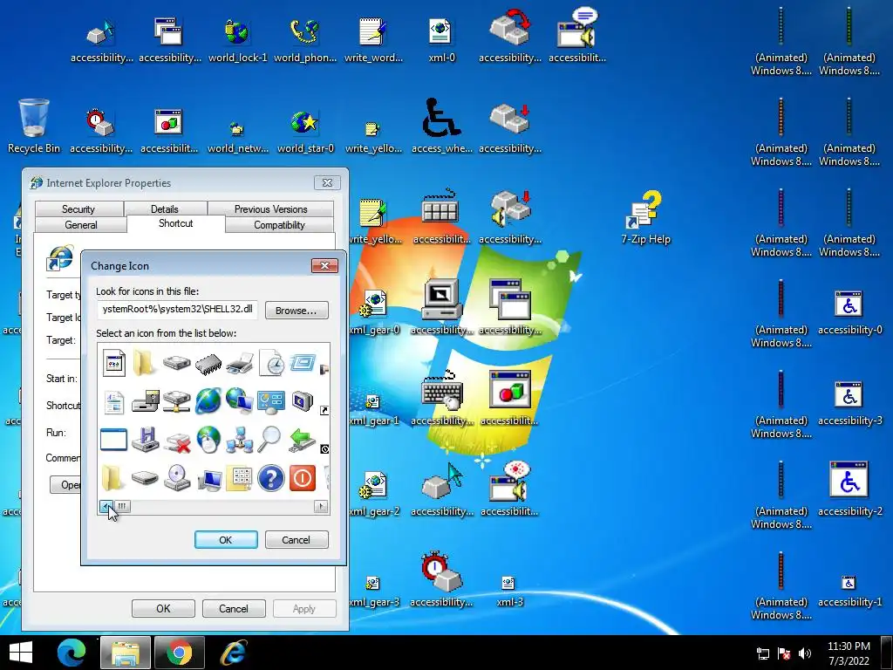Screen dimensions: 893x670
Task: Choose the programs folder with grid icon
Action: [x=241, y=479]
